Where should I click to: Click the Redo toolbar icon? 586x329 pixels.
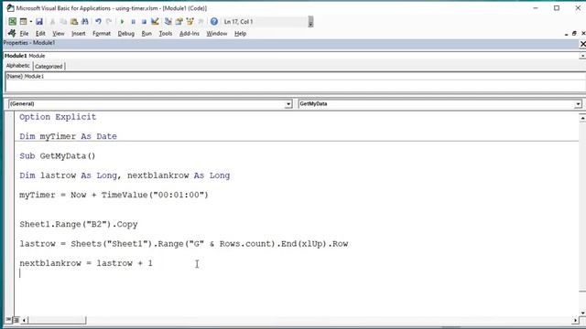click(x=109, y=22)
